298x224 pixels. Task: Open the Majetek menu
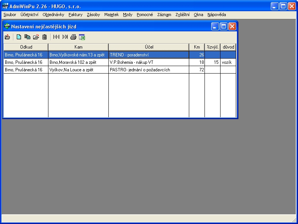point(111,15)
